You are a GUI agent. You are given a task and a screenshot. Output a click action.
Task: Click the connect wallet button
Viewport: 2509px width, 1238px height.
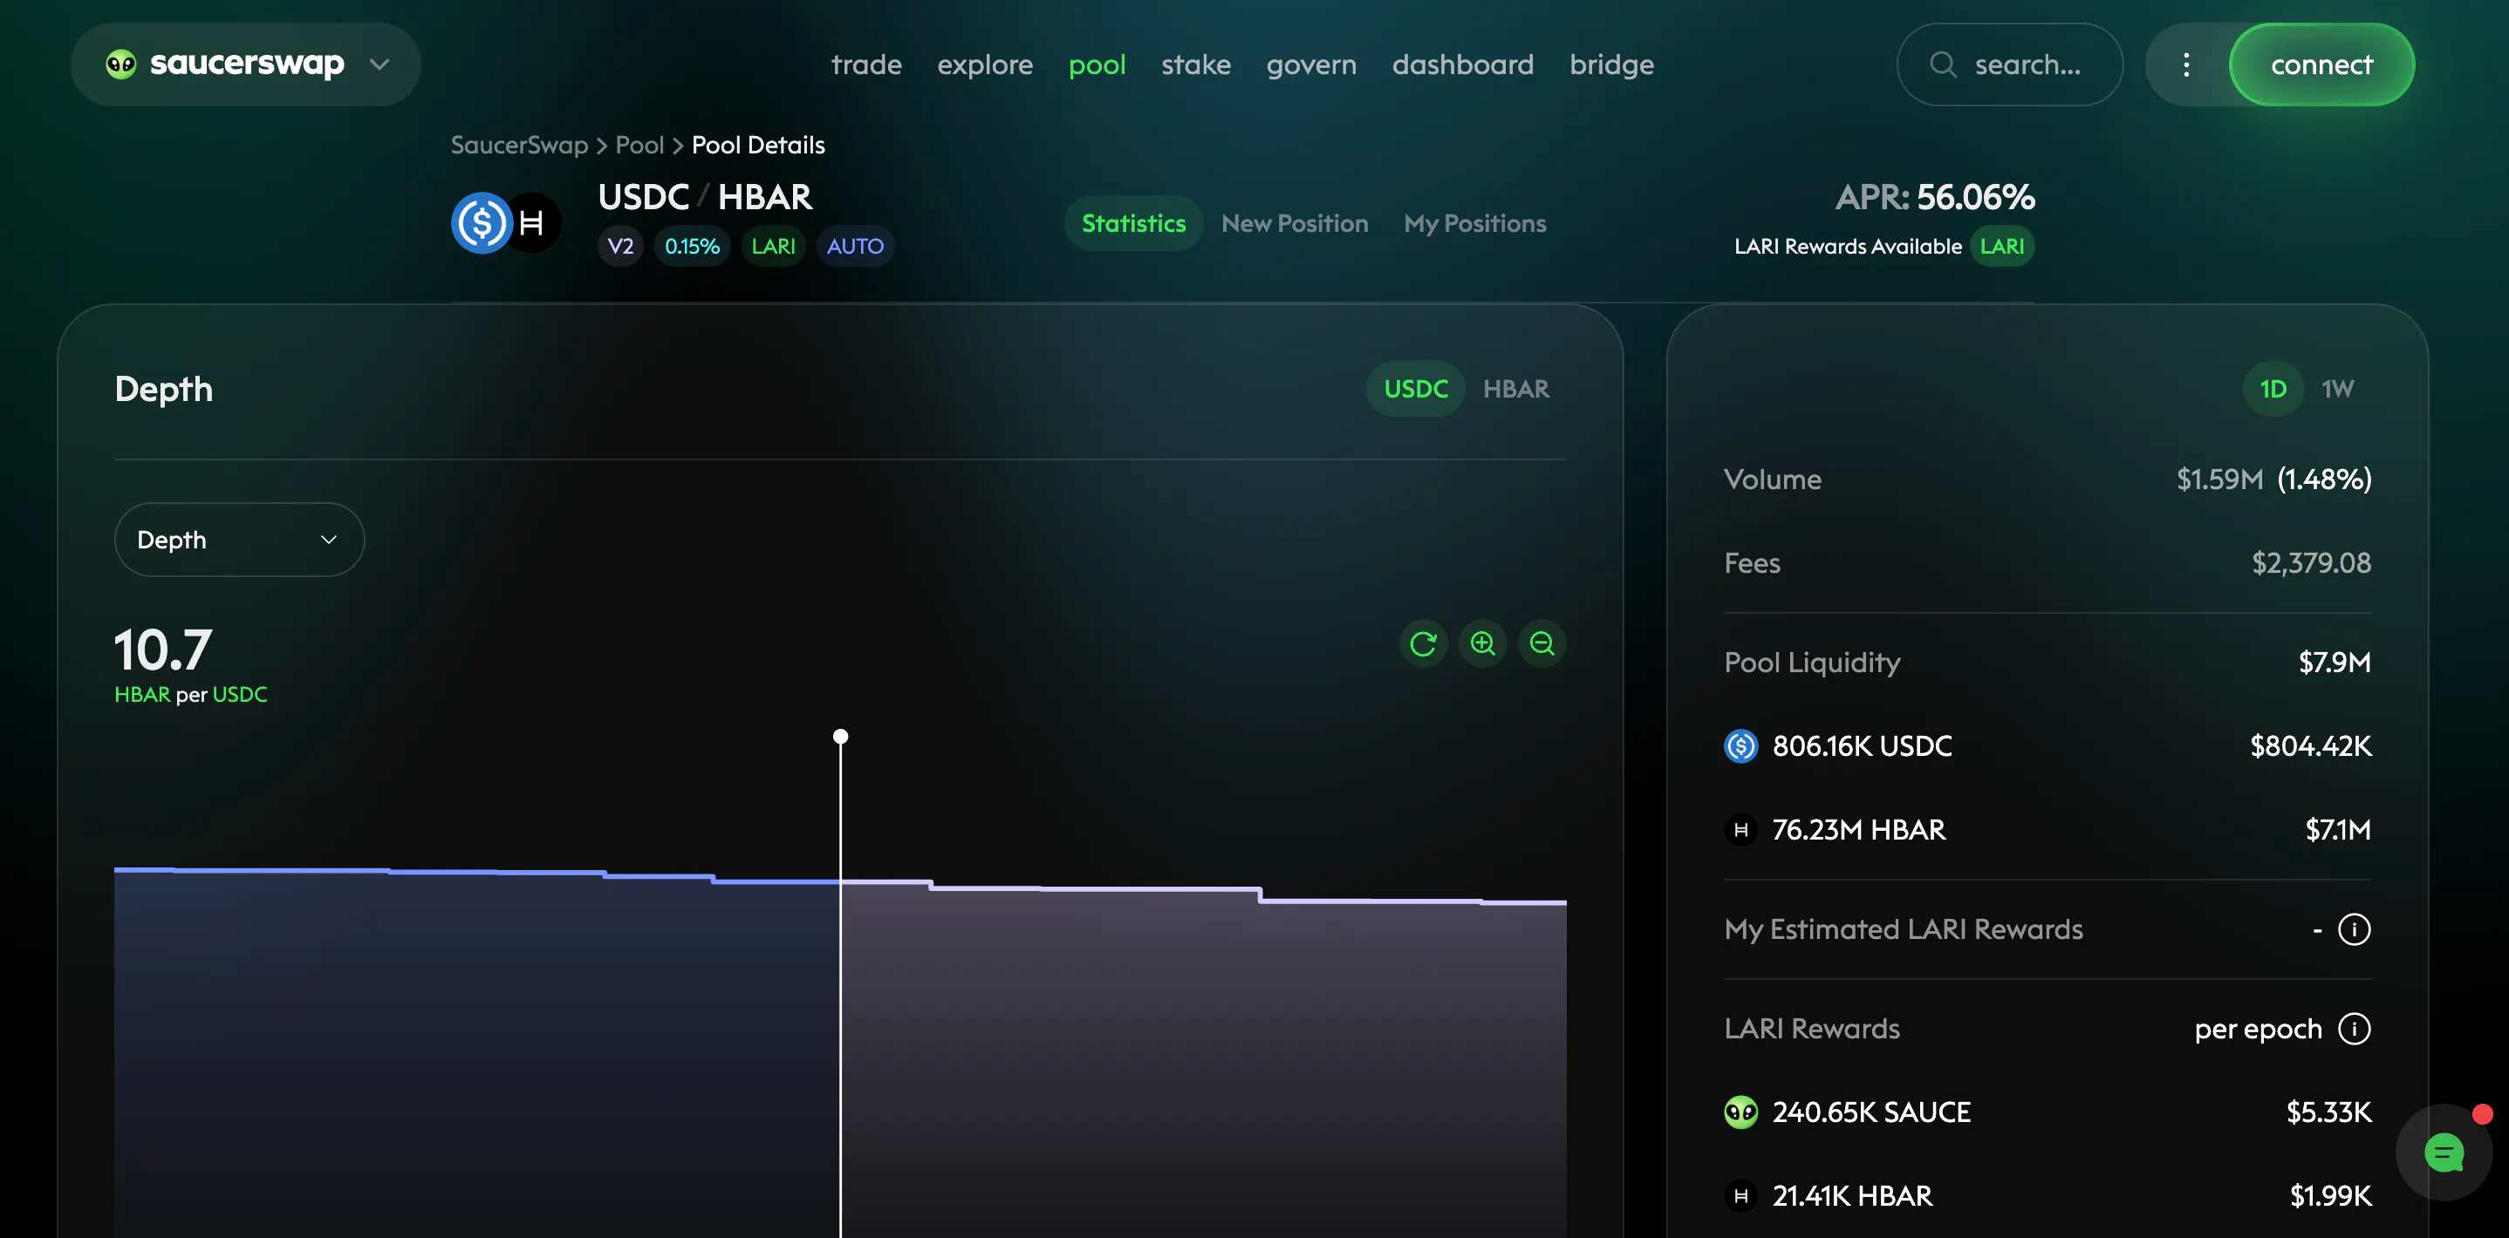pyautogui.click(x=2321, y=65)
